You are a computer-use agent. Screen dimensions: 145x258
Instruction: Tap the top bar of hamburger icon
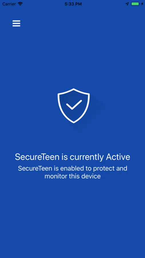coord(16,21)
